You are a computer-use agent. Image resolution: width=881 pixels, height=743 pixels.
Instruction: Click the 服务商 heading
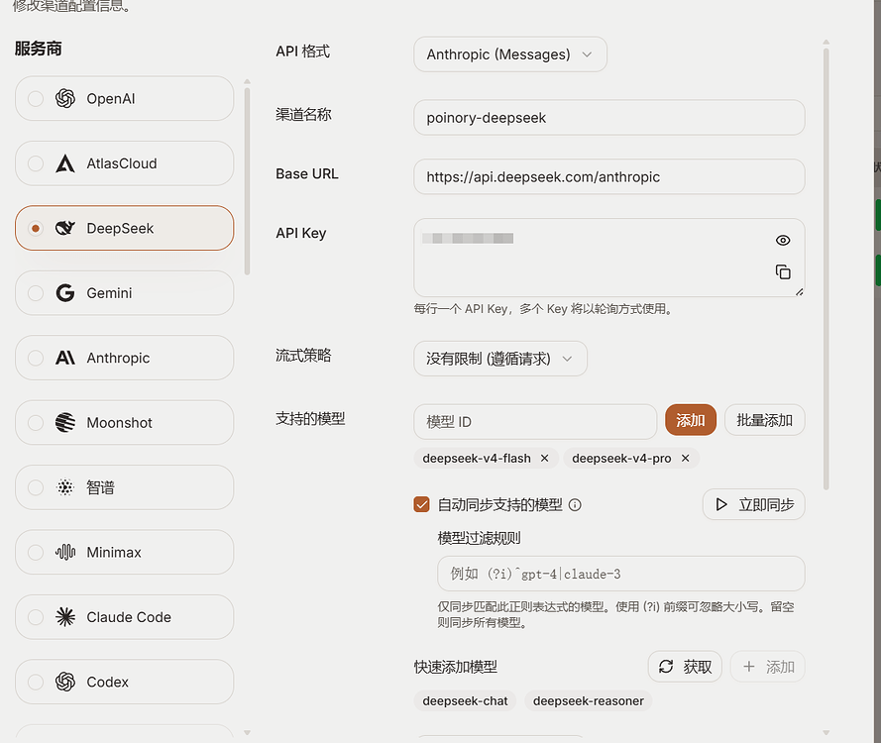click(39, 49)
